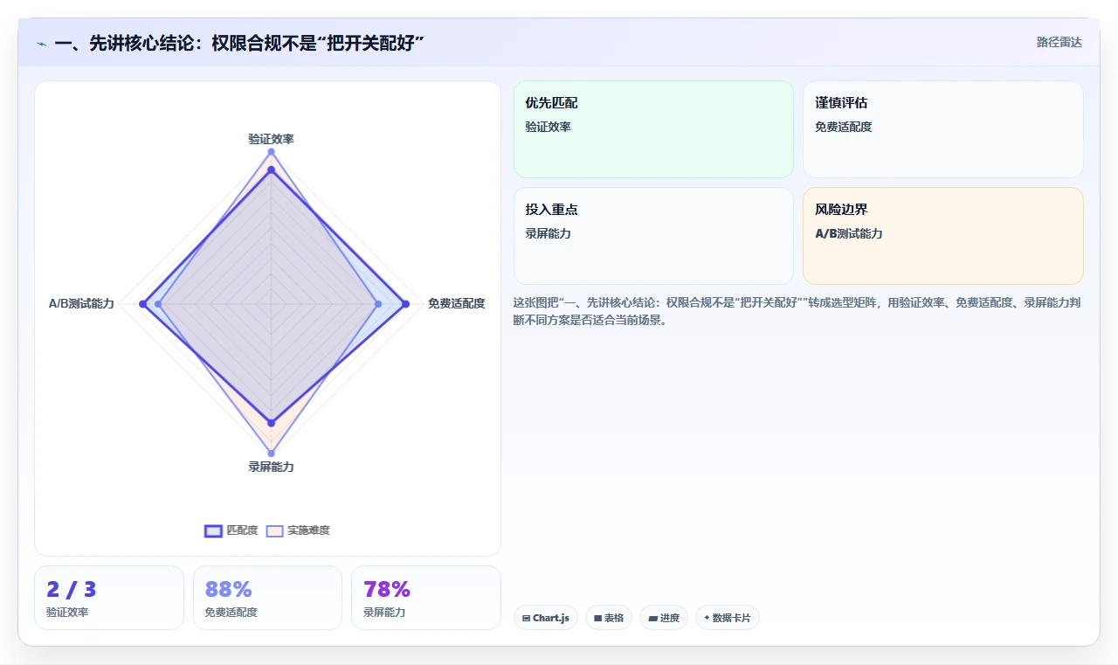Select the 数据卡片 tag chip

728,618
